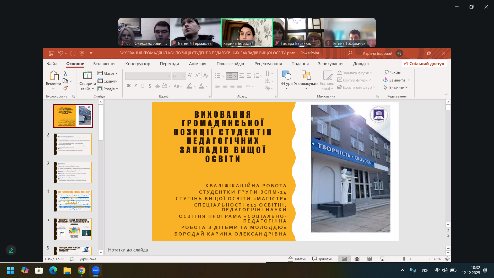This screenshot has width=494, height=278.
Task: Click the Save icon in title bar
Action: click(x=52, y=53)
